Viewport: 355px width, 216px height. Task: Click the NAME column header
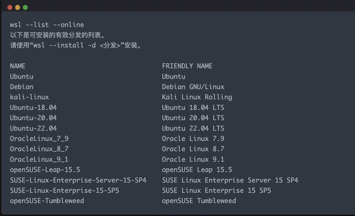18,66
